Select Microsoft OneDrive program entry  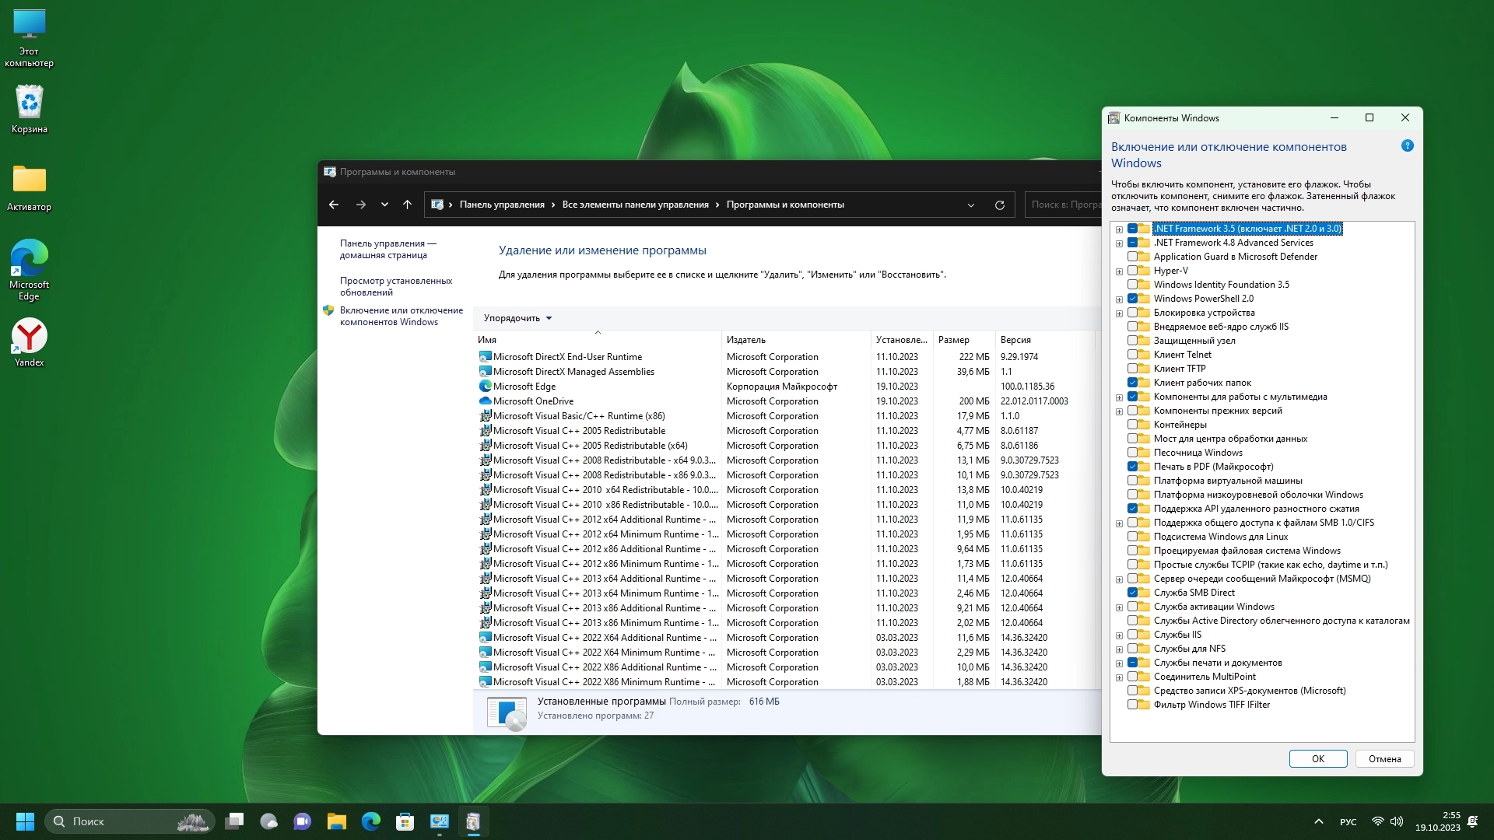pyautogui.click(x=533, y=401)
